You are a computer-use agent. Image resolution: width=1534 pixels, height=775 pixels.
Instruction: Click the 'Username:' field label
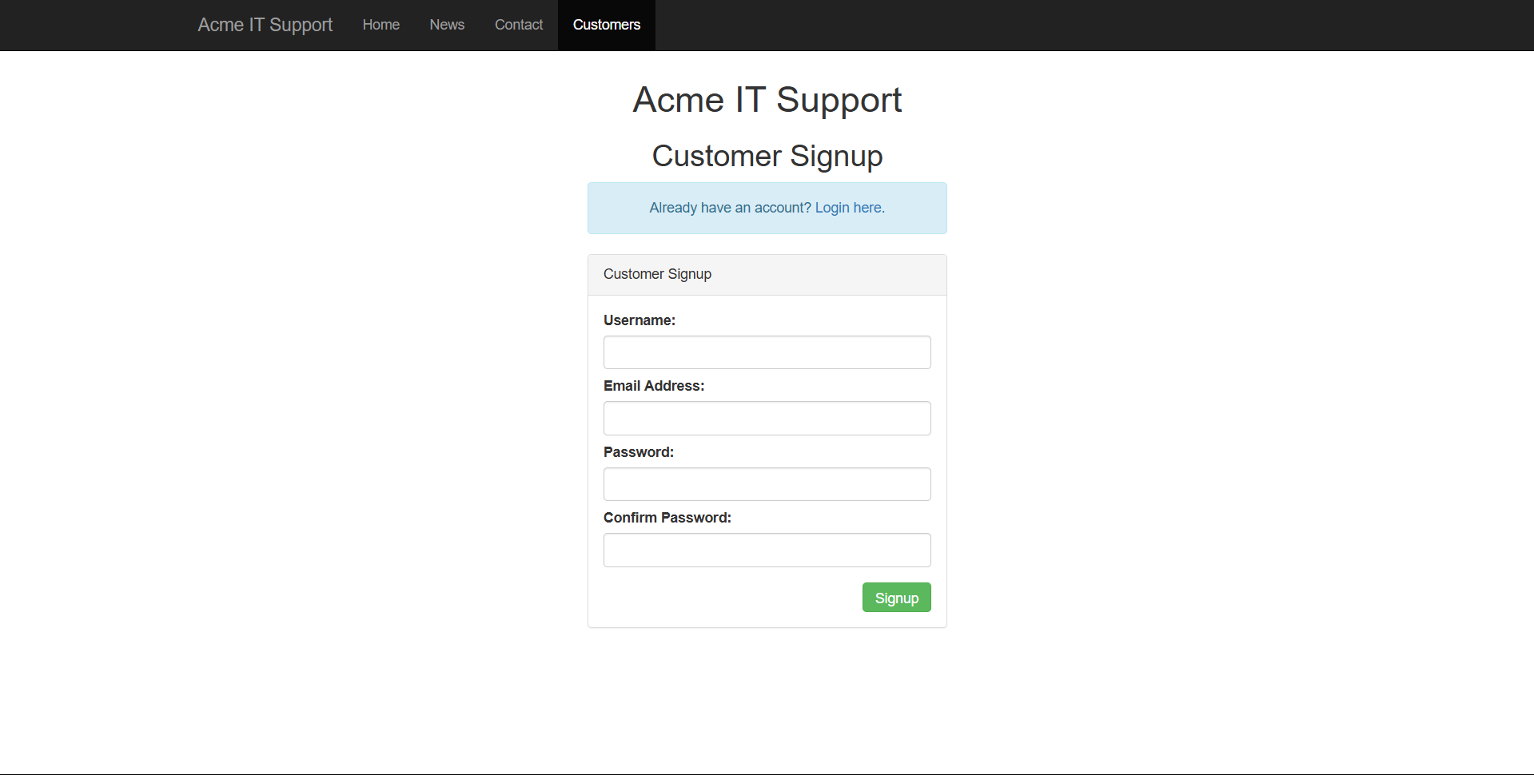[639, 320]
